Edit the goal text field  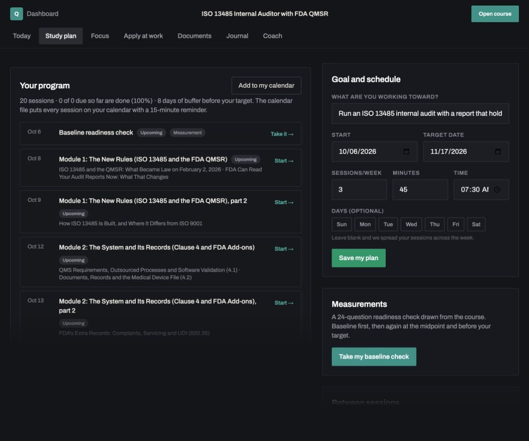(x=420, y=113)
